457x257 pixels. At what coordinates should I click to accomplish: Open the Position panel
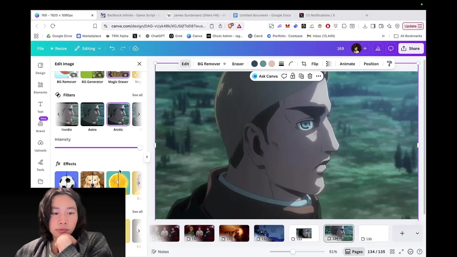pos(371,64)
